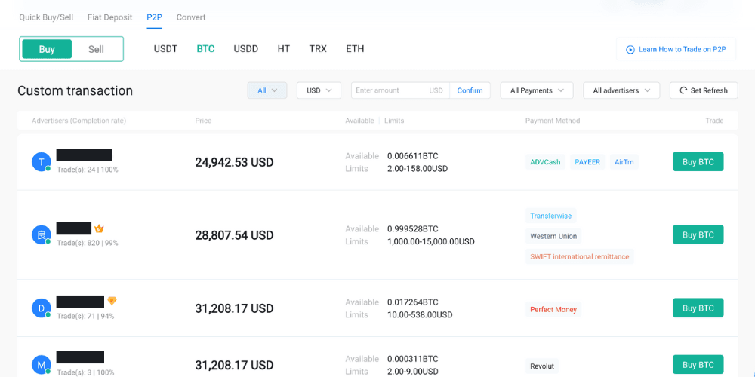The width and height of the screenshot is (755, 377).
Task: Click the refresh icon in Set Refresh
Action: 683,90
